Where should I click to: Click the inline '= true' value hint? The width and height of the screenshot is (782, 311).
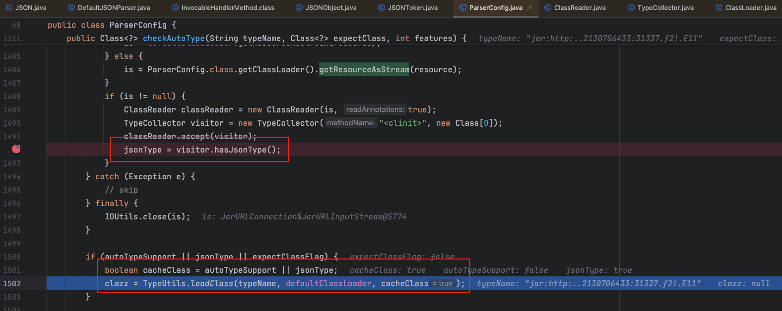point(442,283)
